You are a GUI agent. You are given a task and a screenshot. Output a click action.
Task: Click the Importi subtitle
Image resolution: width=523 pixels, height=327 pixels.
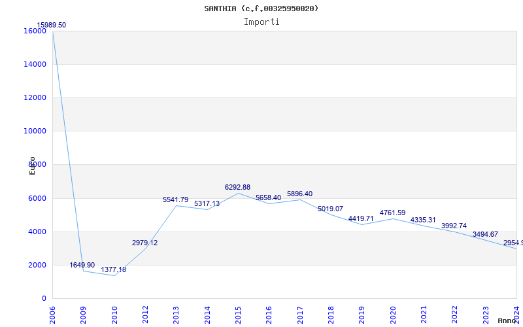(261, 22)
